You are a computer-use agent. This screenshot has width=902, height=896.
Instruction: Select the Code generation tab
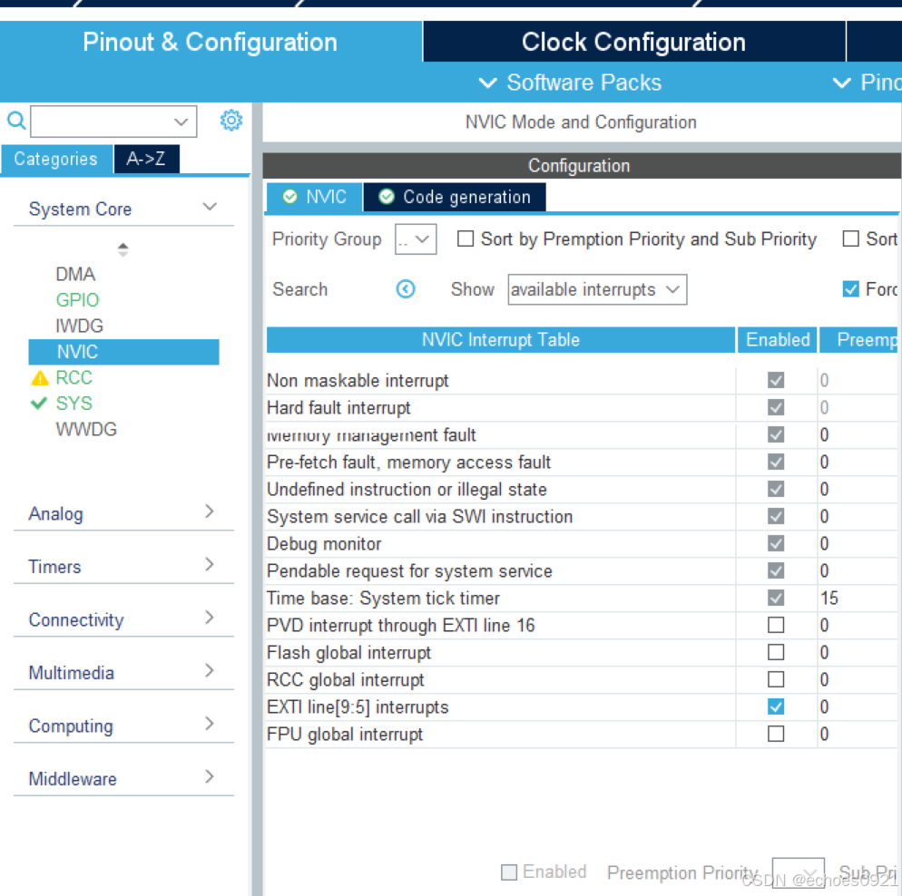455,197
